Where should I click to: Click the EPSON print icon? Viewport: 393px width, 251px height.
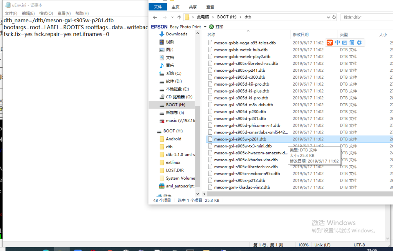[x=211, y=27]
